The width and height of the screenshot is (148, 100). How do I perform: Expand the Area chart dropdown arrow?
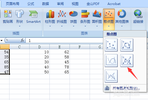point(97,26)
